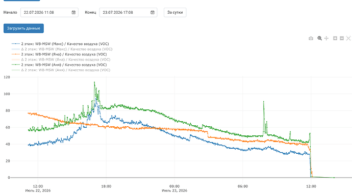Toggle WB-MSW (Аня) VOC trace visibility

[x=59, y=65]
